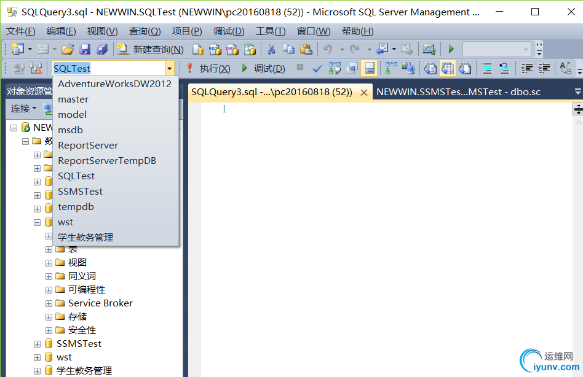Click the Open File folder icon
This screenshot has width=583, height=377.
click(68, 49)
